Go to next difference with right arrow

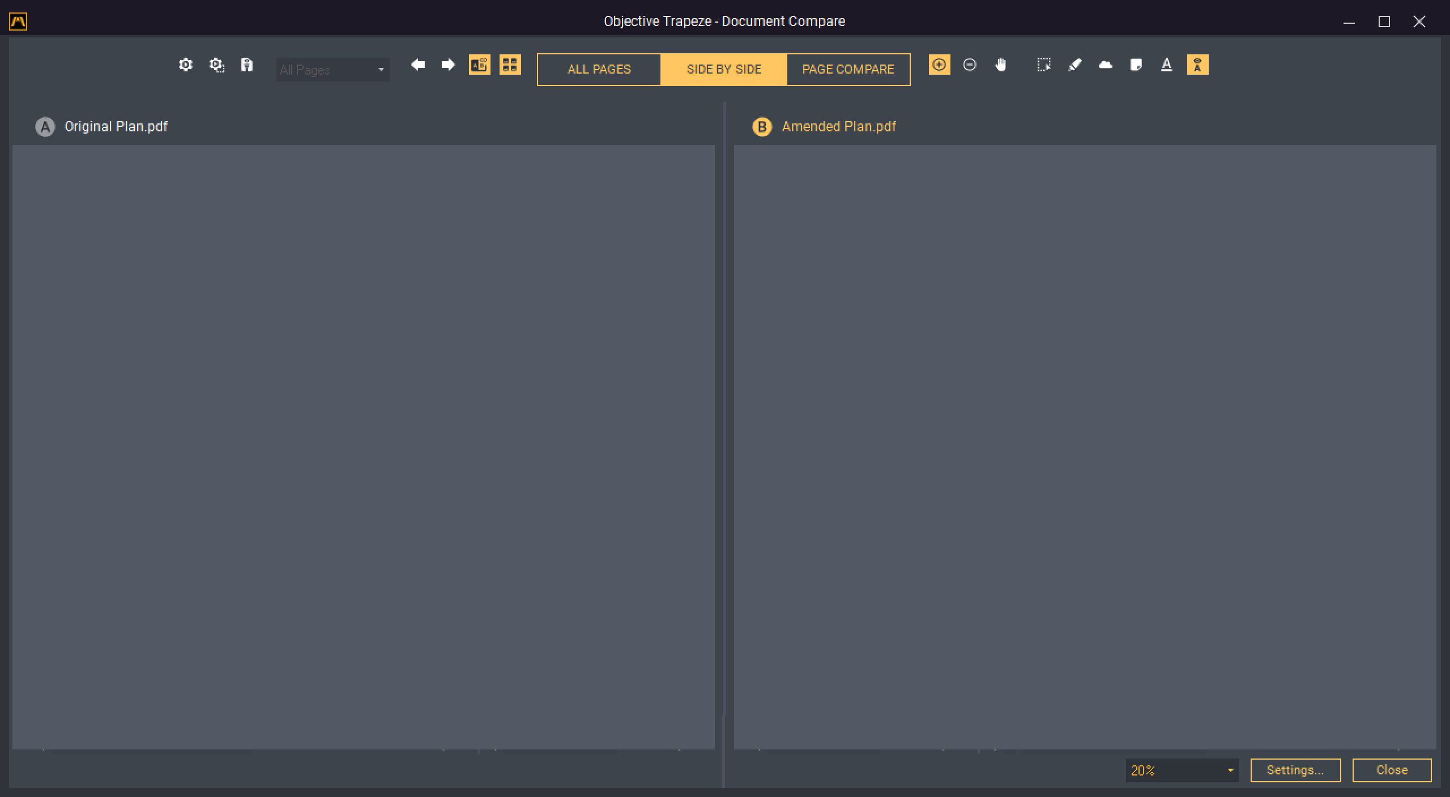coord(448,65)
